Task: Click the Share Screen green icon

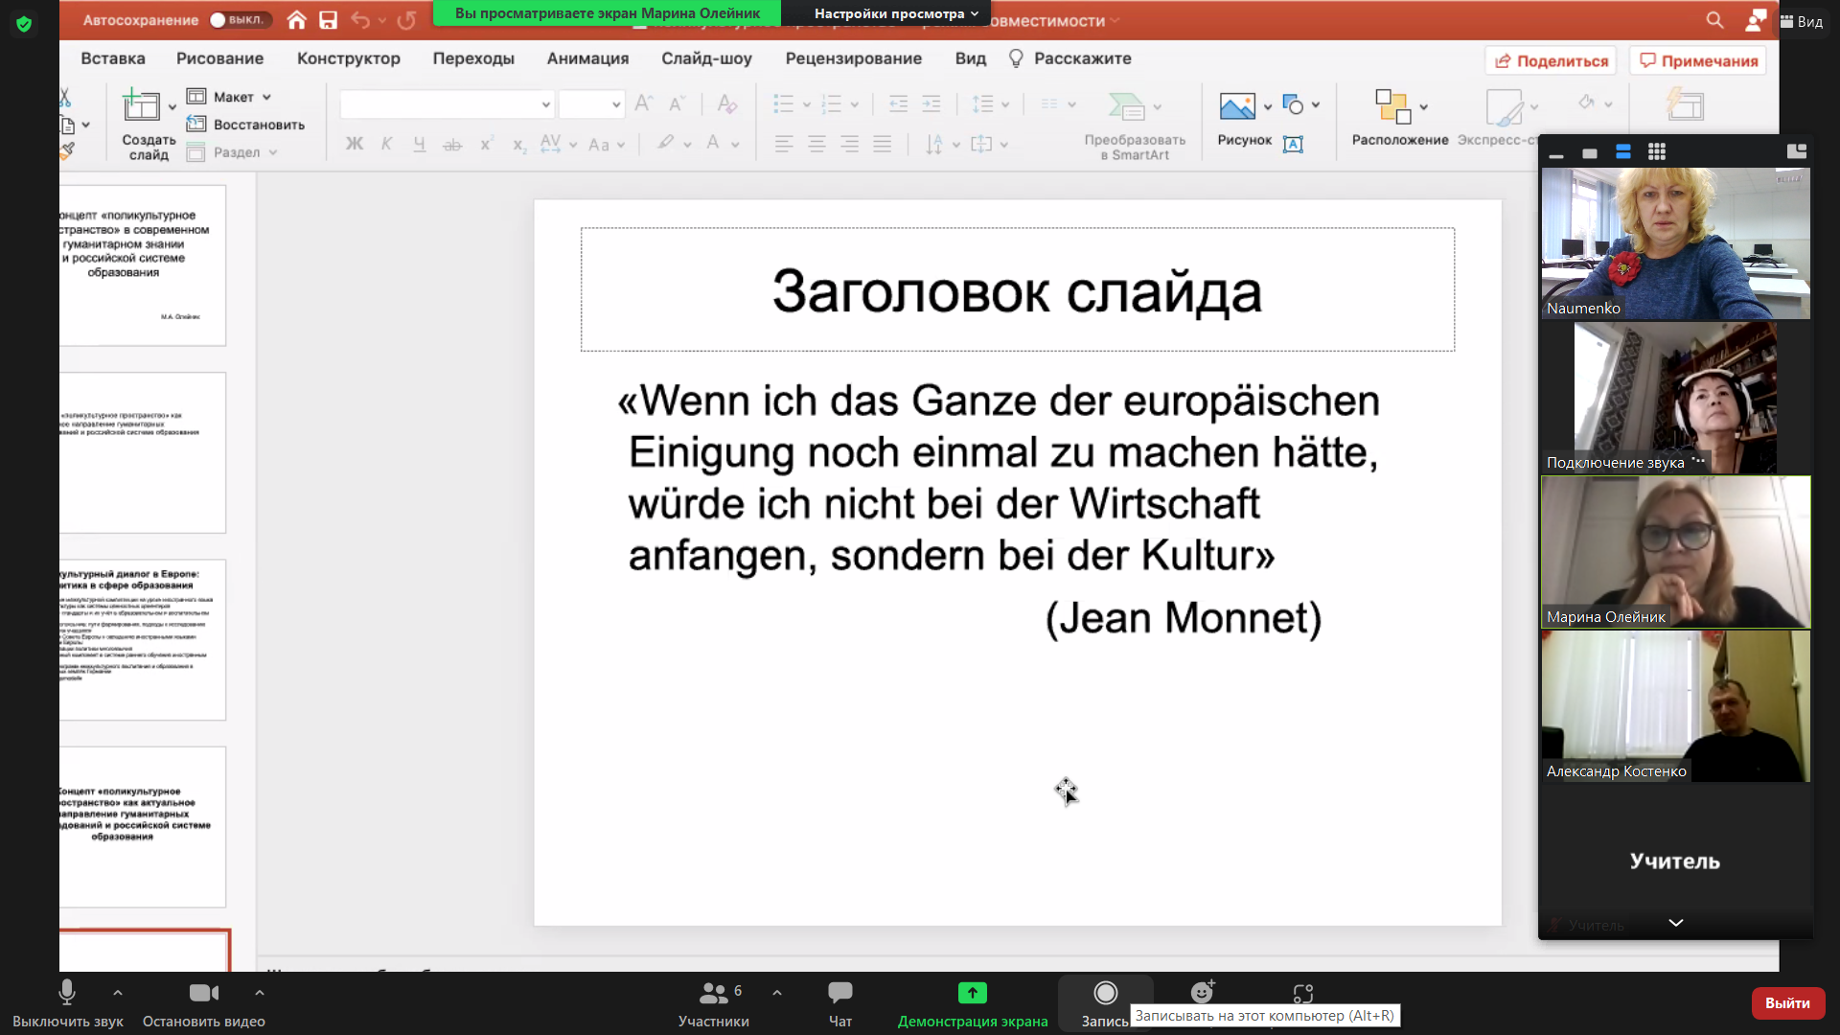Action: [x=972, y=994]
